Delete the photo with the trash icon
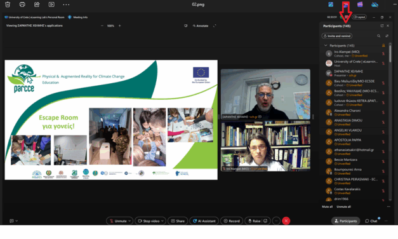The width and height of the screenshot is (398, 239). 8,4
